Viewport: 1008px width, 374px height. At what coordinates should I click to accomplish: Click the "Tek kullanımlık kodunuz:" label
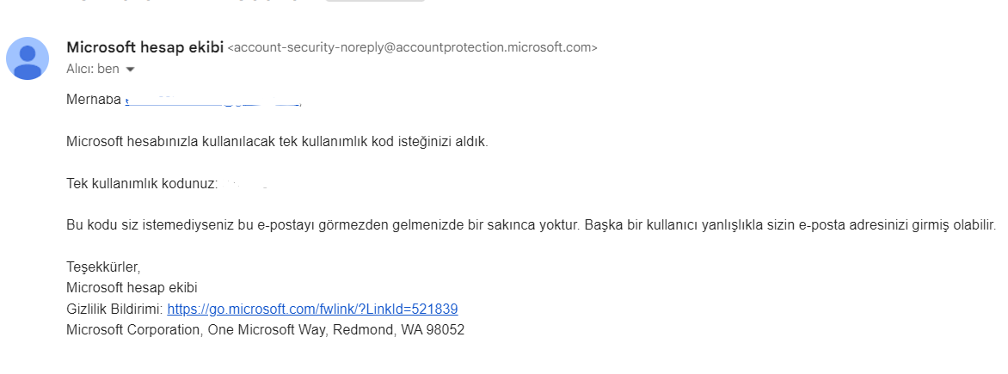(x=142, y=184)
